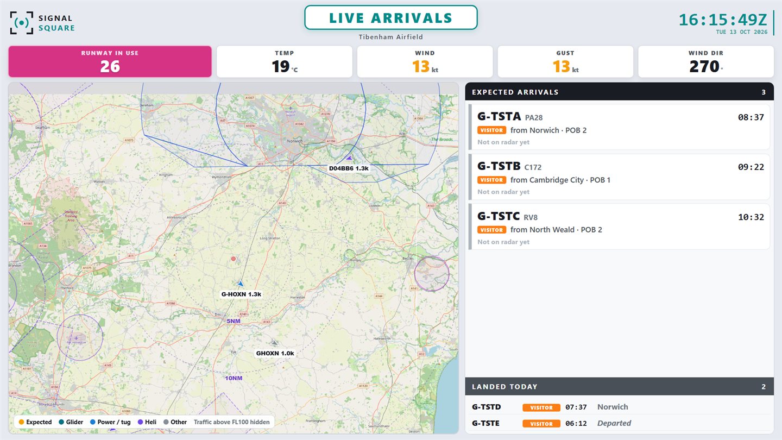Click the VISITOR badge on G-TSTB
Viewport: 782px width, 440px height.
[x=492, y=180]
